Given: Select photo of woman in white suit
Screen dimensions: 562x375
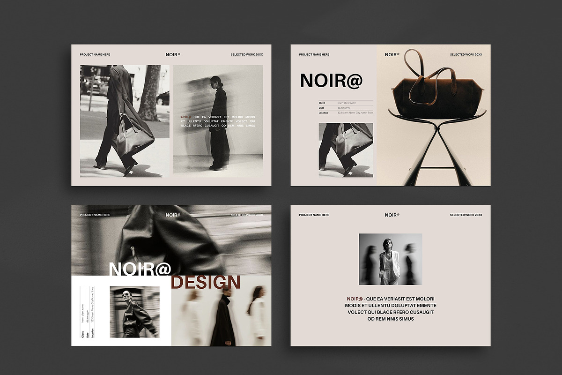Looking at the screenshot, I should click(x=390, y=259).
